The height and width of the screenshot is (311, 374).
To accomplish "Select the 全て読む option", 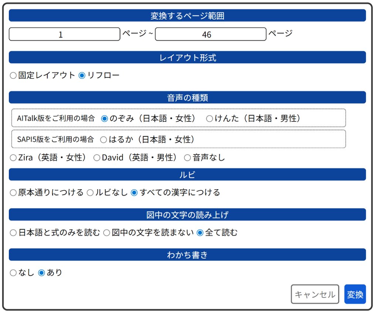I will point(200,233).
